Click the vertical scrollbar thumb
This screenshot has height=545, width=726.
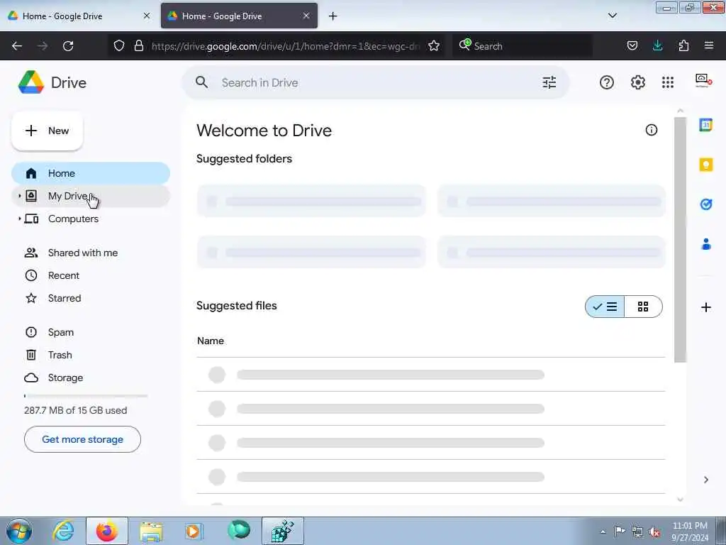click(680, 240)
